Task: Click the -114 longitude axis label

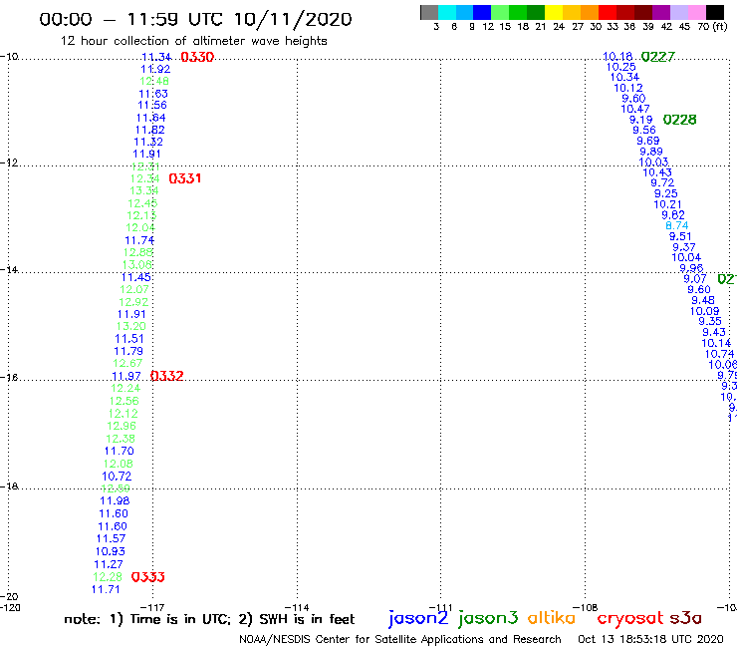Action: (x=297, y=607)
